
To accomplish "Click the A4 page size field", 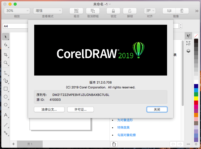I will (15, 26).
